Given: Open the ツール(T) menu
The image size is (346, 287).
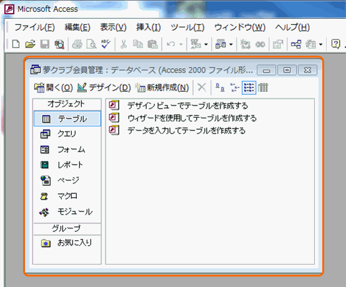Looking at the screenshot, I should tap(187, 27).
